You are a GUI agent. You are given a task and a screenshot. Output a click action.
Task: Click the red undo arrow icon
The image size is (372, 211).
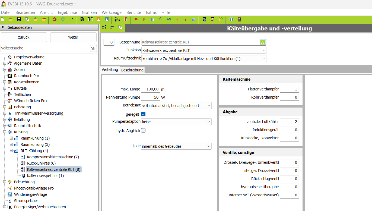coord(54,19)
